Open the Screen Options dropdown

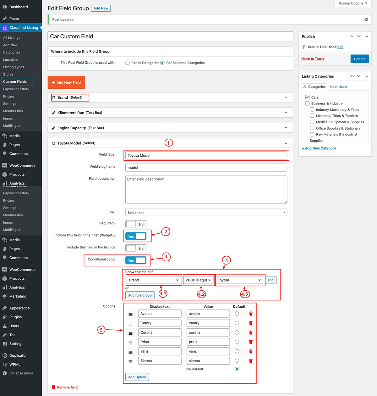pyautogui.click(x=353, y=3)
